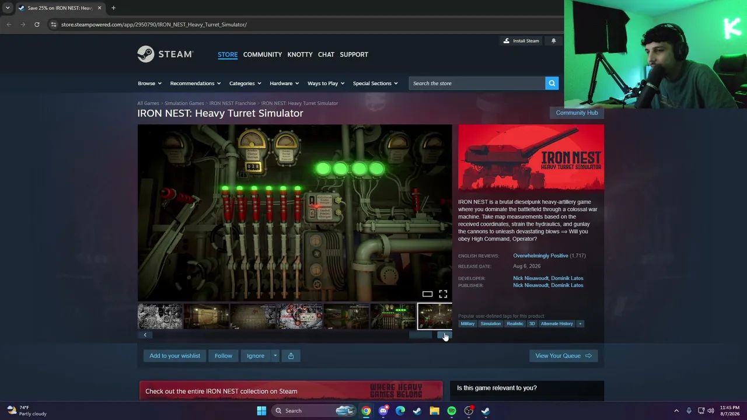Select the Alternate History tag
747x420 pixels.
[557, 324]
